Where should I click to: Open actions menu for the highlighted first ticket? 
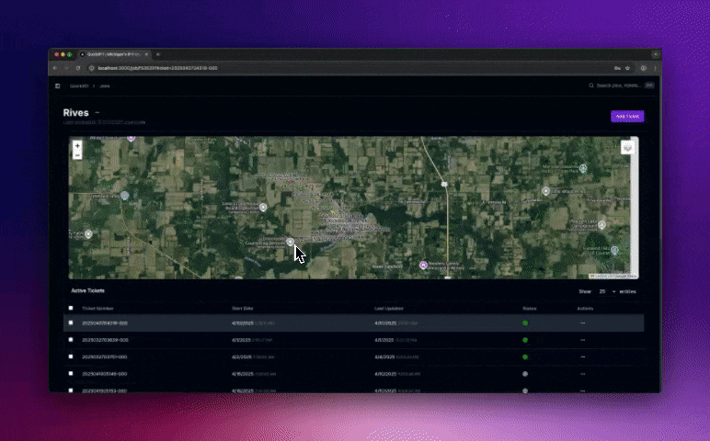pos(583,323)
